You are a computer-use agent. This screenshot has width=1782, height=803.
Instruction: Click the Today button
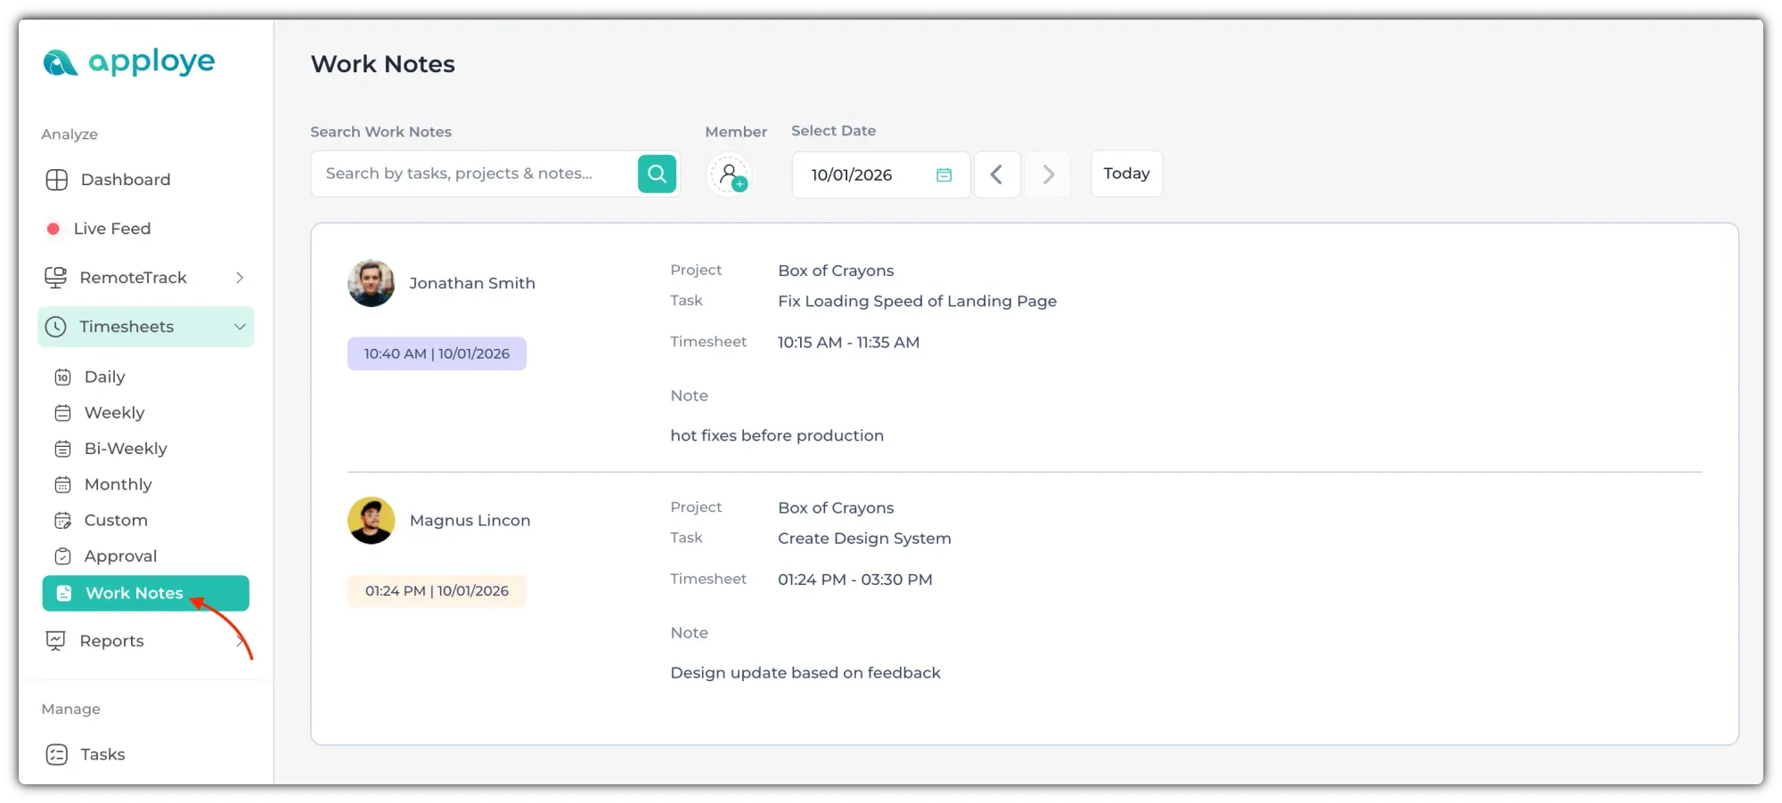(1126, 174)
